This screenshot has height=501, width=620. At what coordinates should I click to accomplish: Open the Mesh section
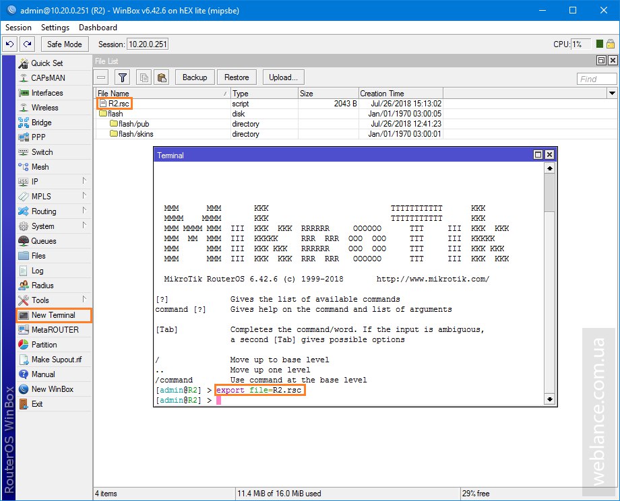(x=54, y=167)
